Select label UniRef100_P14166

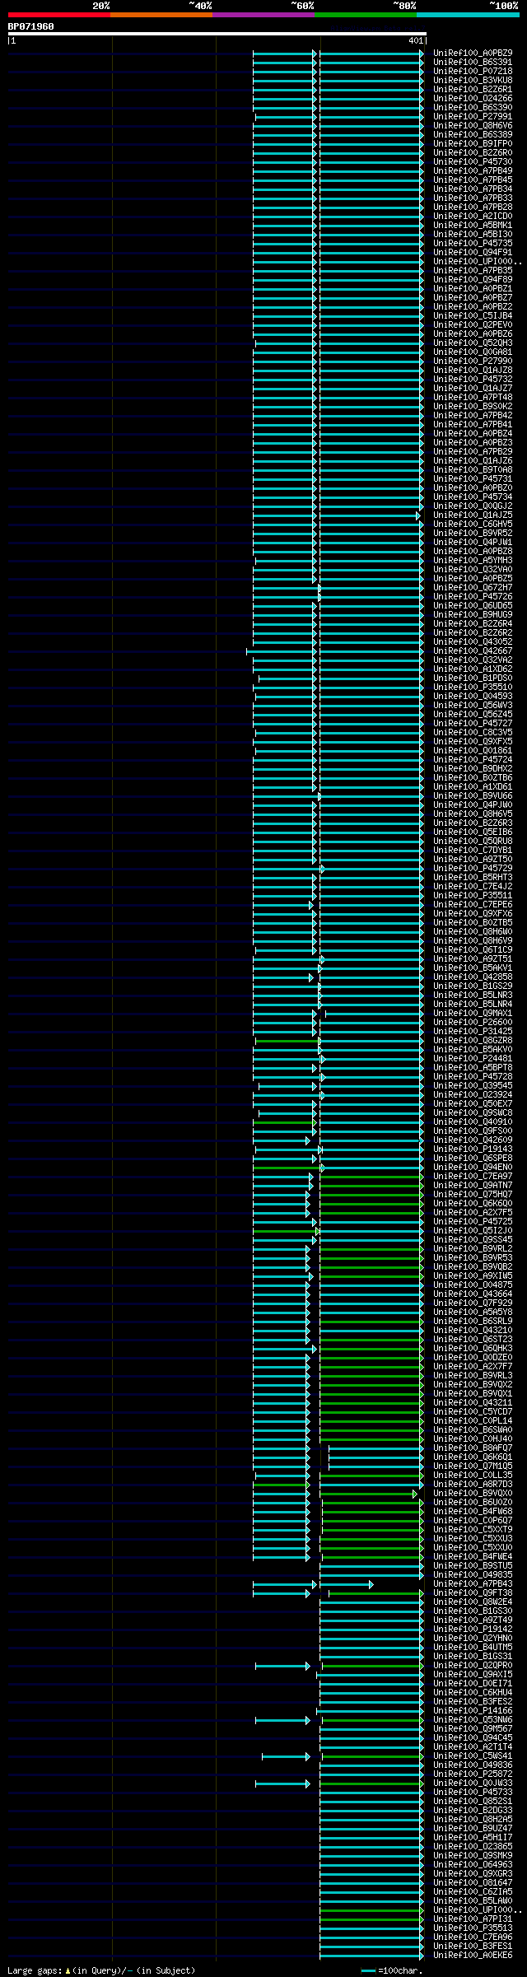tap(473, 1710)
